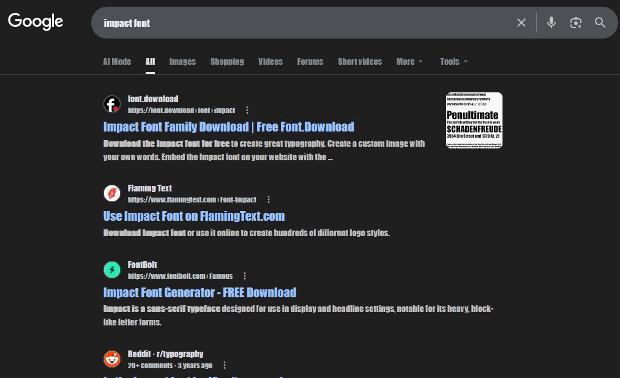Open options menu for FontBolt result
Image resolution: width=620 pixels, height=378 pixels.
(245, 276)
